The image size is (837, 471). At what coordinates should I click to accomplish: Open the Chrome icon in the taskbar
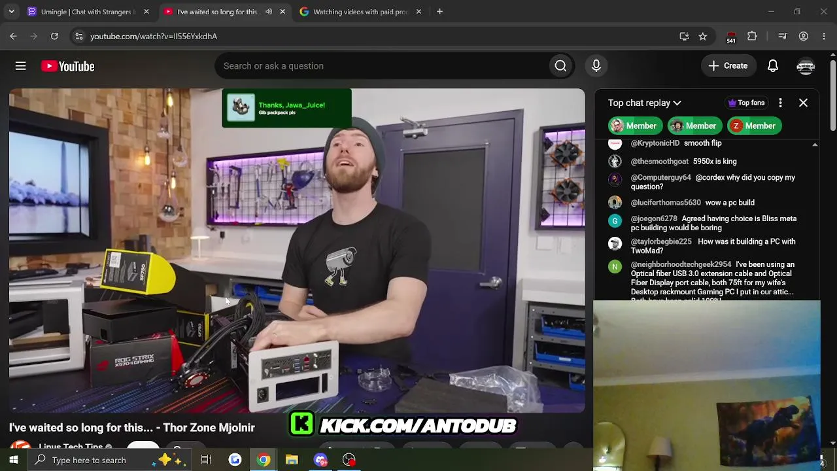264,460
